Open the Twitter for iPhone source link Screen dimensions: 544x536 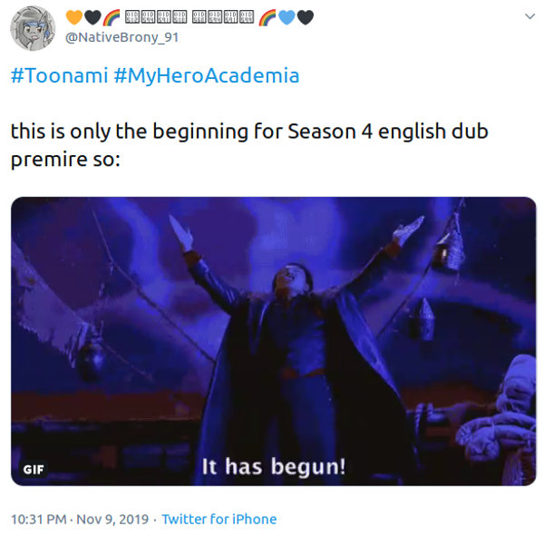219,520
